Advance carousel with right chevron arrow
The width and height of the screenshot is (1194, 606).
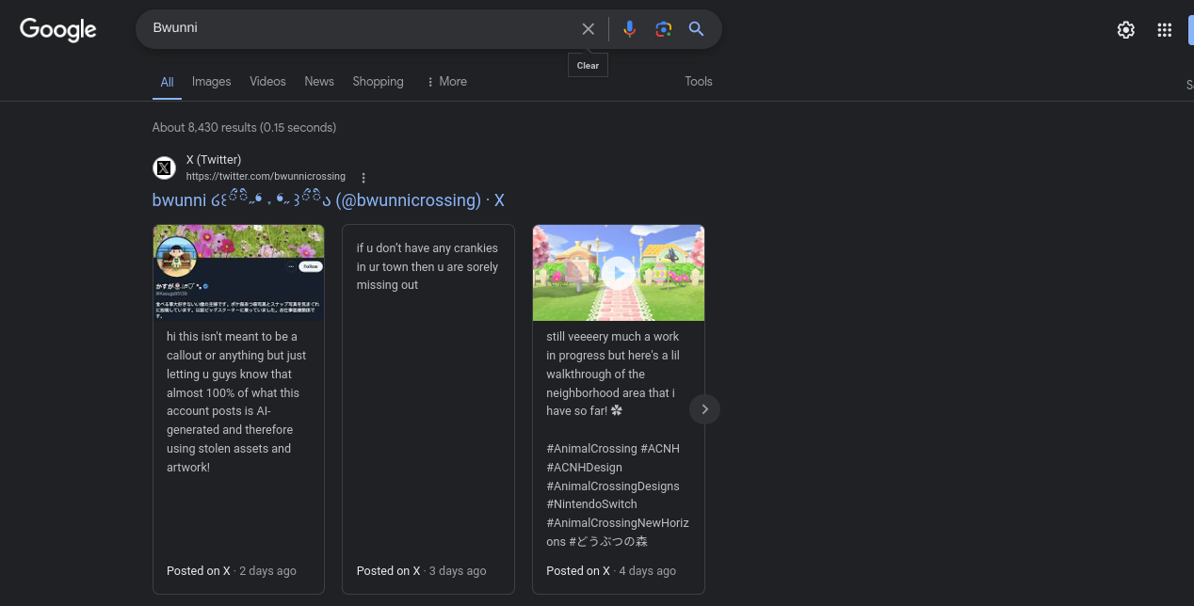(x=704, y=408)
